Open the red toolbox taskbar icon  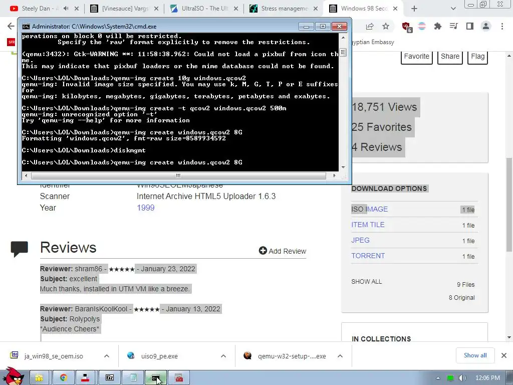coord(179,378)
